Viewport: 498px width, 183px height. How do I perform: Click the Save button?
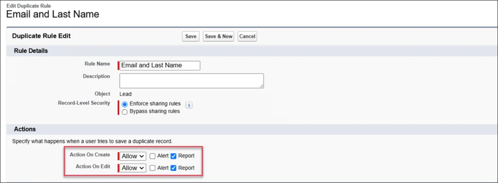[x=191, y=36]
